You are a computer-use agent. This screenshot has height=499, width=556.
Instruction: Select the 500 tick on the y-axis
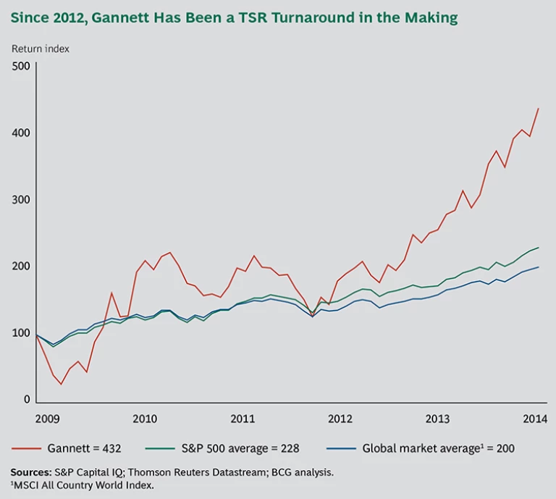point(22,67)
